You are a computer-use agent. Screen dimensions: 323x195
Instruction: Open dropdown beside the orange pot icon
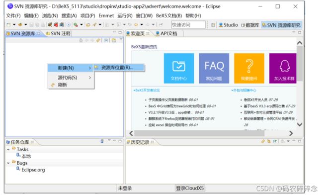pyautogui.click(x=26, y=25)
